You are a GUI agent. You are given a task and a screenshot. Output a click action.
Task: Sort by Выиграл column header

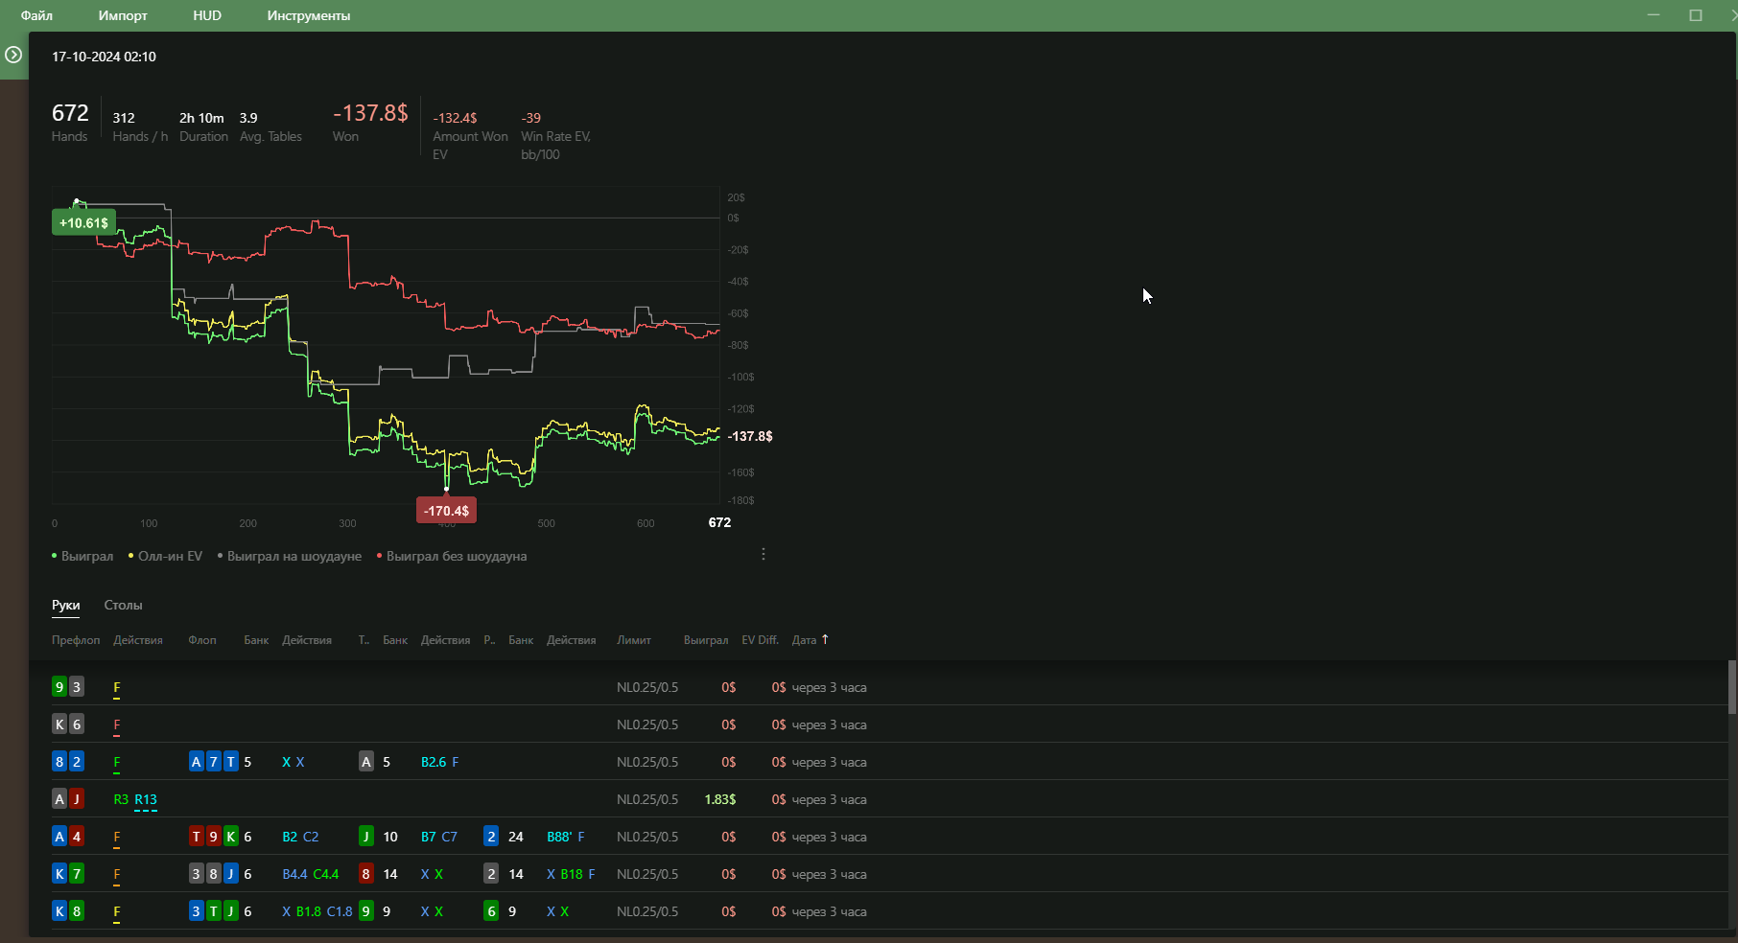click(x=706, y=640)
